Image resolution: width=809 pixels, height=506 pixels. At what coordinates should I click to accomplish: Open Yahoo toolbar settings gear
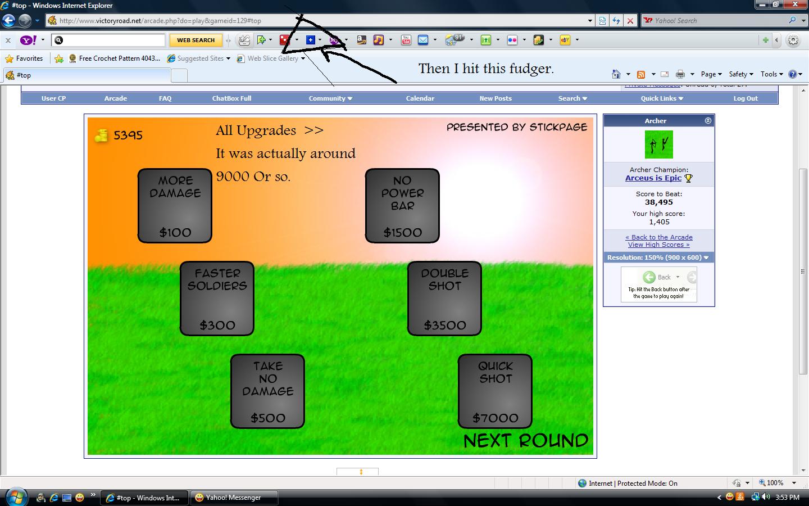[x=793, y=40]
